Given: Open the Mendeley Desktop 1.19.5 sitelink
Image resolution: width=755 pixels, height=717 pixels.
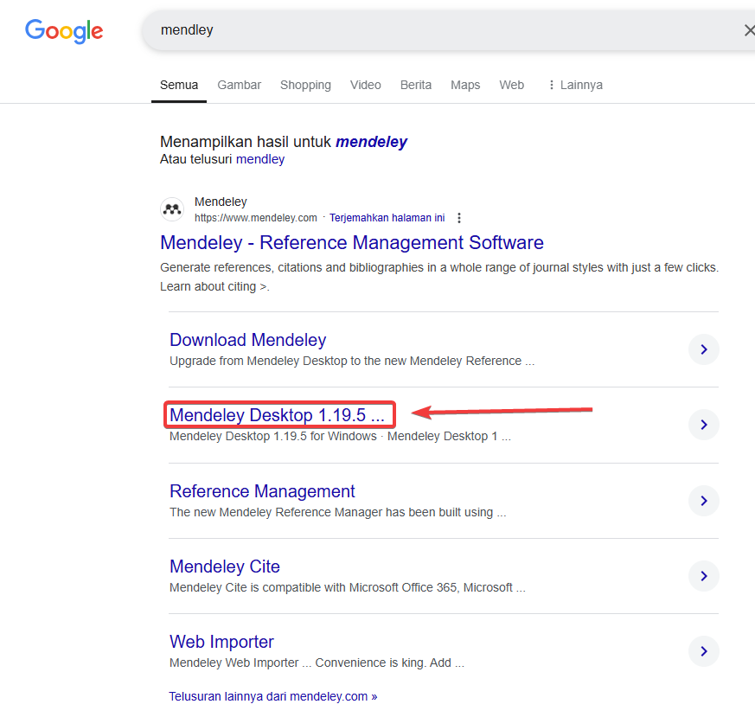Looking at the screenshot, I should [277, 415].
